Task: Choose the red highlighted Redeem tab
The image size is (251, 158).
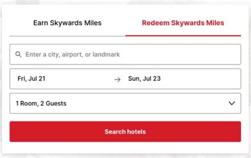Action: click(183, 23)
